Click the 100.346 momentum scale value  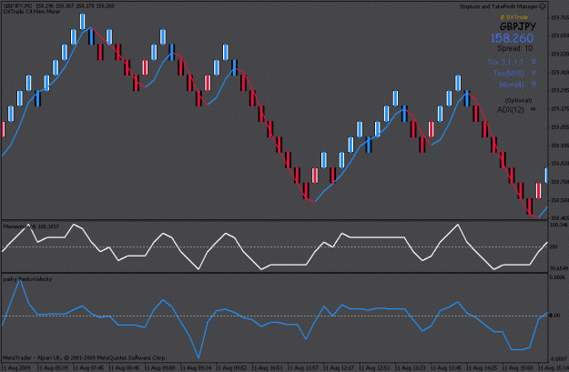coord(559,226)
